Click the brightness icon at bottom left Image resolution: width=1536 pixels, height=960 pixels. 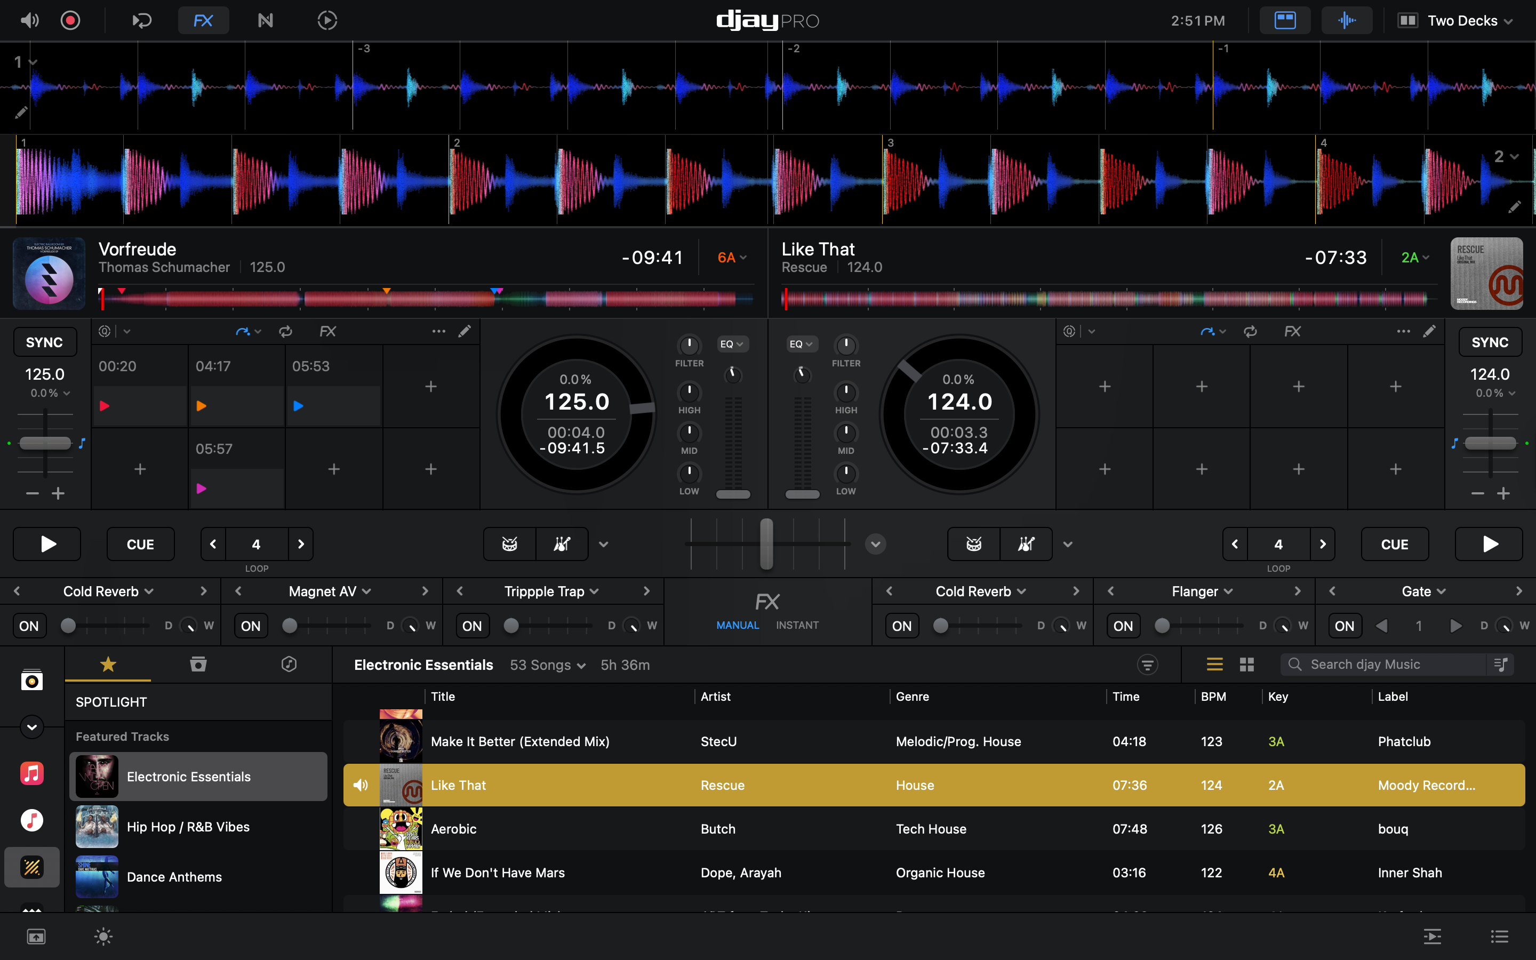(103, 937)
